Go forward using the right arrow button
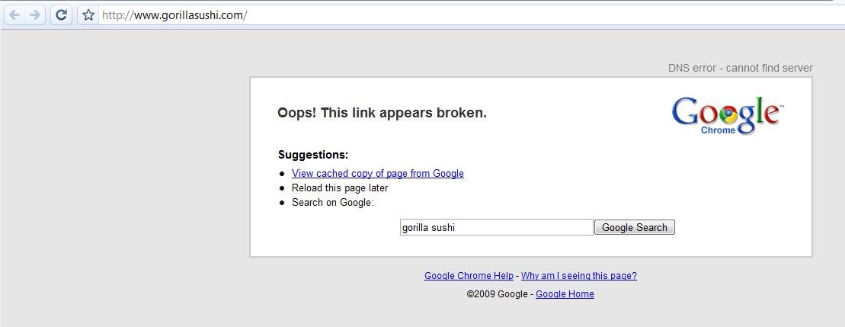This screenshot has width=845, height=327. pos(34,15)
